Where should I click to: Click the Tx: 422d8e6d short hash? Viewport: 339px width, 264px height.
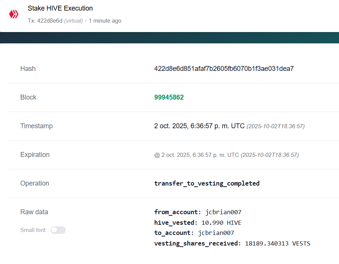pos(45,21)
